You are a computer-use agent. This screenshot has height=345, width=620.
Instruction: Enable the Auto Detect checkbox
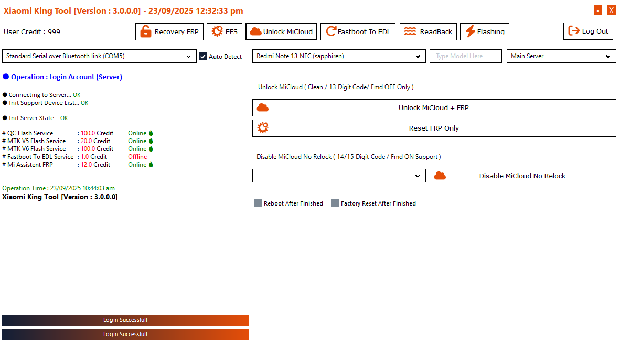click(203, 56)
